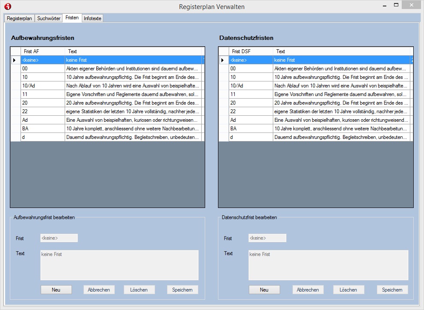Select the Infotexte tab
The height and width of the screenshot is (310, 424).
[93, 18]
